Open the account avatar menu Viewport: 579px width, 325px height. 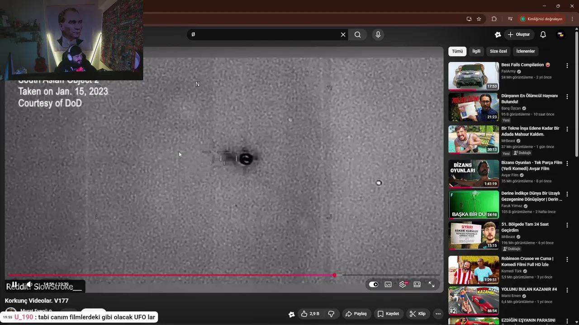560,35
